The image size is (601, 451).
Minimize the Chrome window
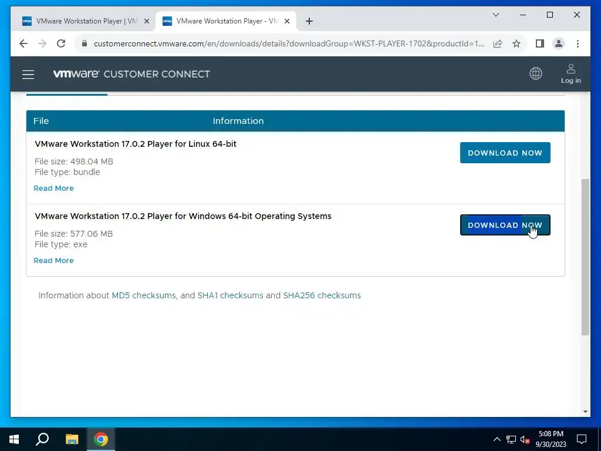click(523, 15)
